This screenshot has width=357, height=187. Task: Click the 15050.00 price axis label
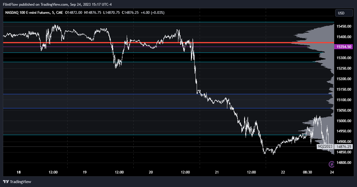click(344, 110)
